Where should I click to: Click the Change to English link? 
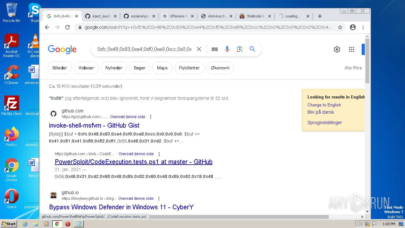(x=324, y=105)
